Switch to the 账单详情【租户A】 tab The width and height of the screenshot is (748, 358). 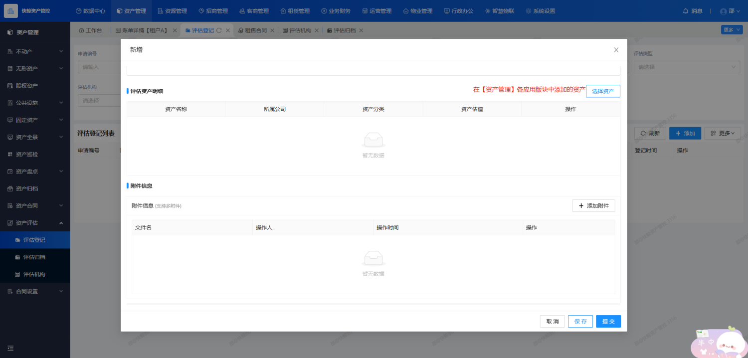click(x=142, y=30)
